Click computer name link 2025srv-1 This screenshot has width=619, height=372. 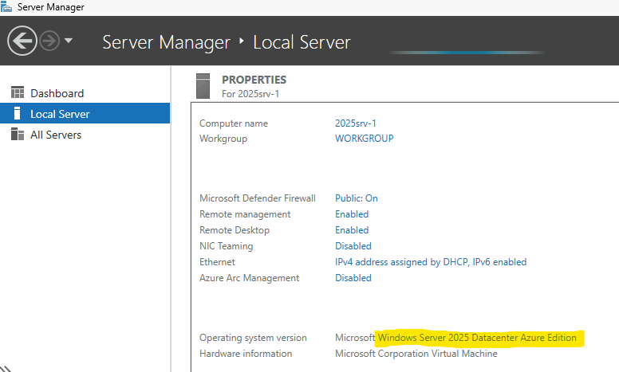click(356, 123)
